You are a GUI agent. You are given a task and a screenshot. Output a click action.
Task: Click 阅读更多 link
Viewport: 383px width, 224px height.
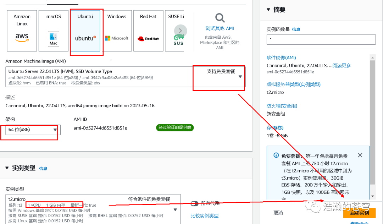point(342,66)
